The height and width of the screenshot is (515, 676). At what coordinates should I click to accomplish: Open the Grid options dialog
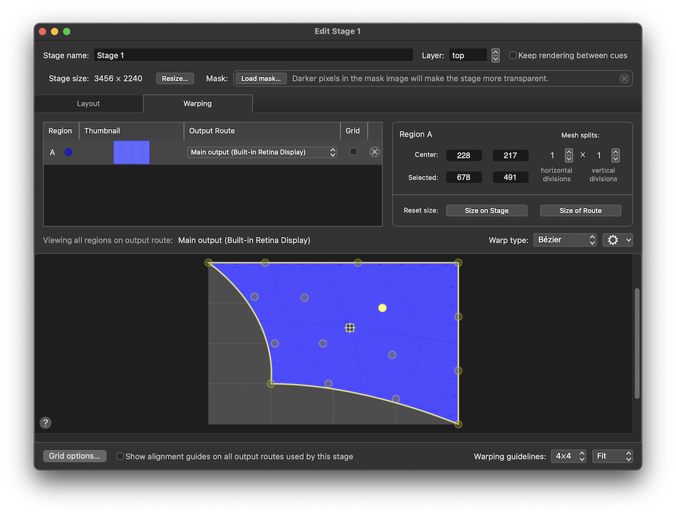74,456
